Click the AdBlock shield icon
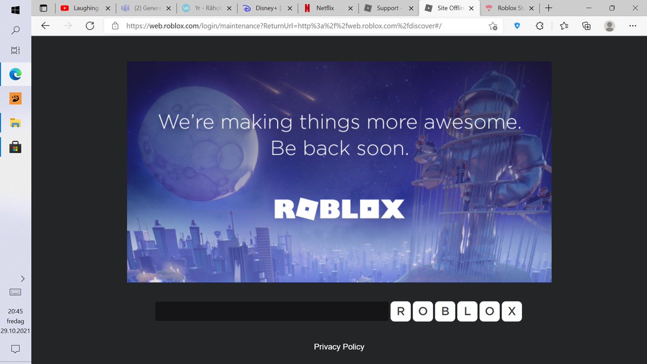This screenshot has height=364, width=647. click(x=517, y=25)
